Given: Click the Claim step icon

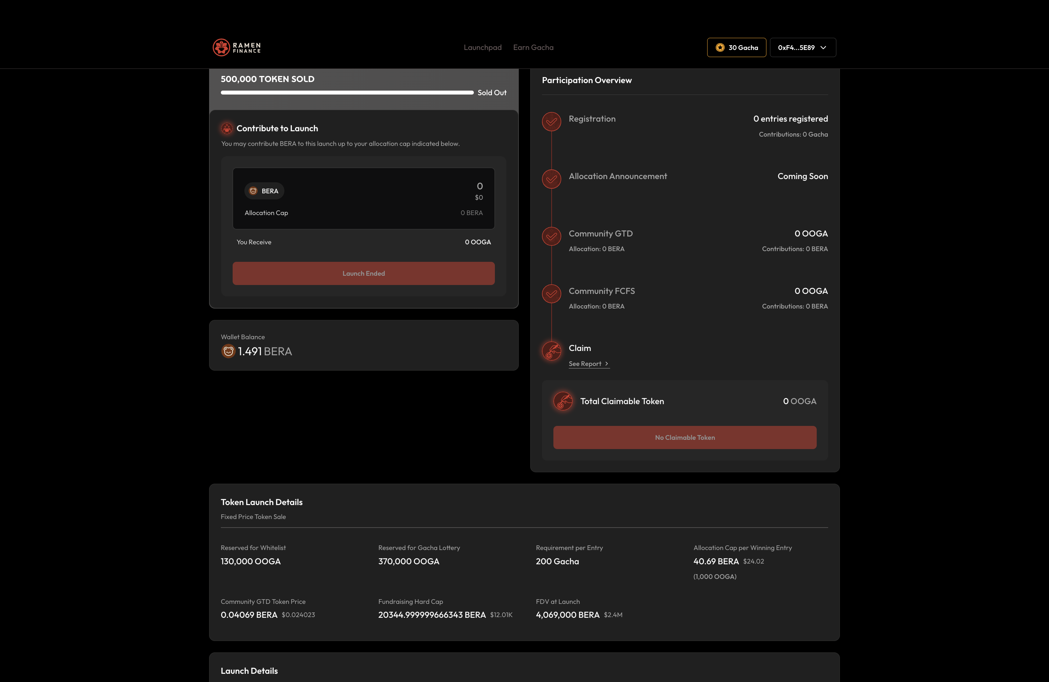Looking at the screenshot, I should (551, 351).
